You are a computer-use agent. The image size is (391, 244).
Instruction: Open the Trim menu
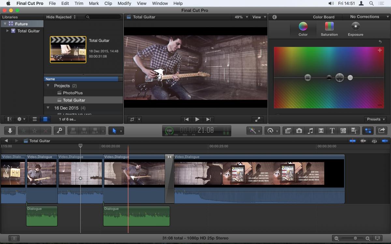(x=79, y=3)
